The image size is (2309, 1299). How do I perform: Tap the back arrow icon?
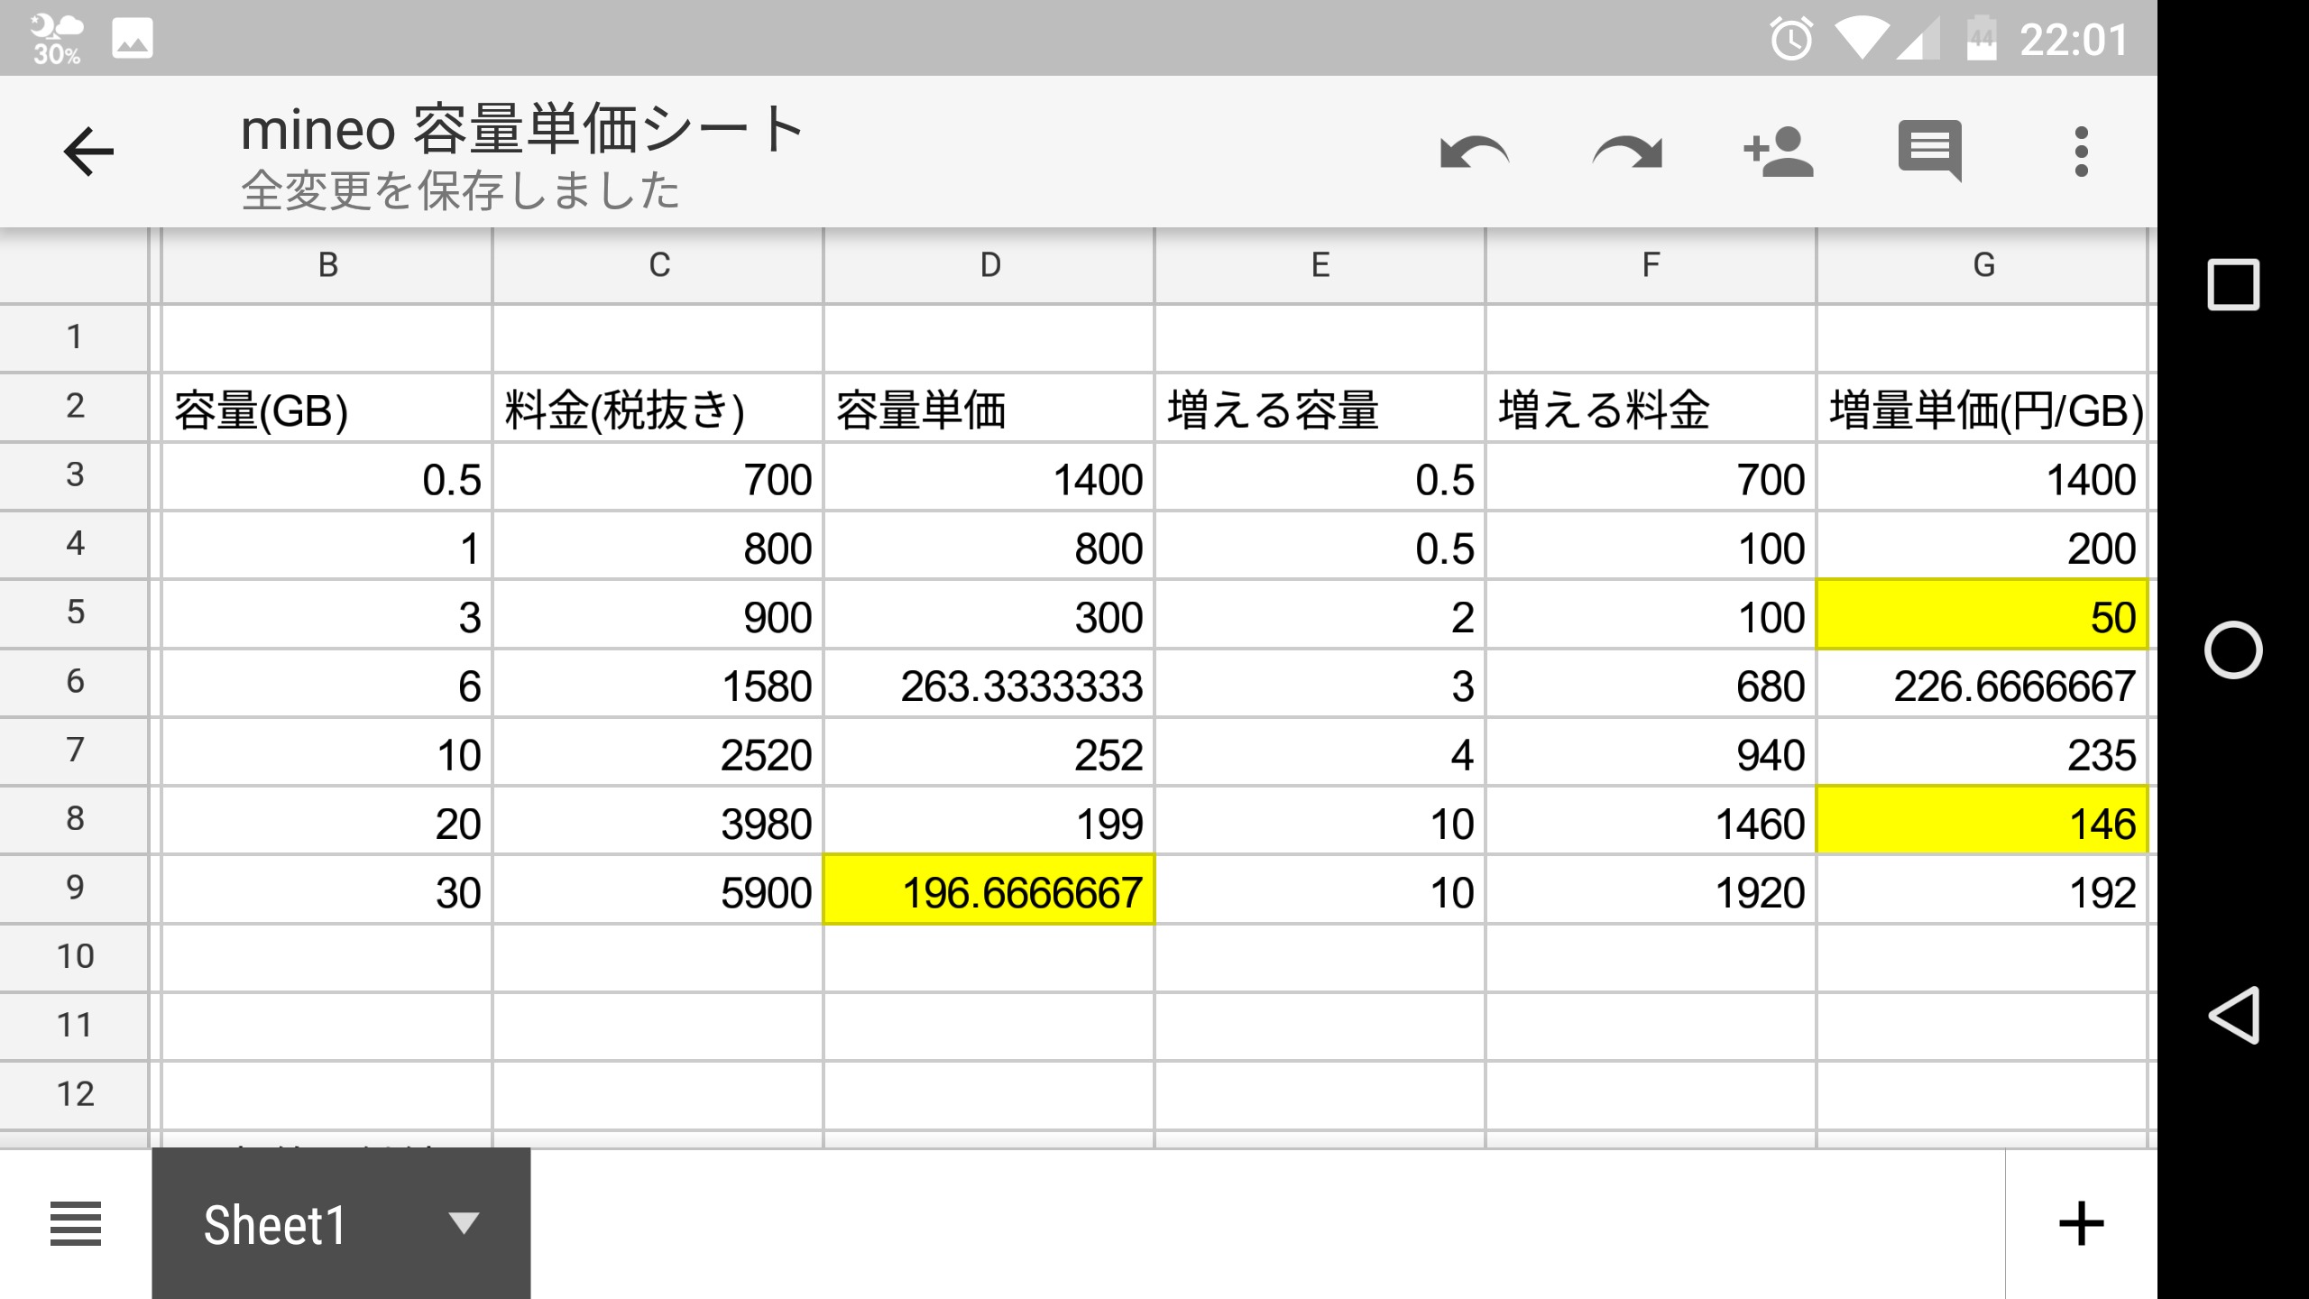pyautogui.click(x=88, y=152)
